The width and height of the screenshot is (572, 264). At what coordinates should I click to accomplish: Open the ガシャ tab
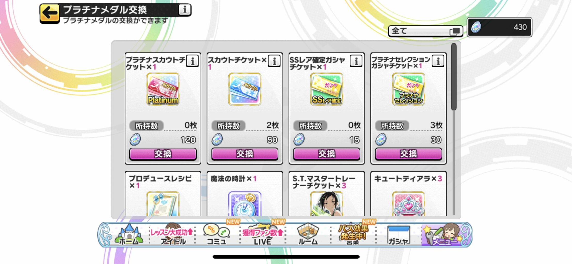pos(399,235)
